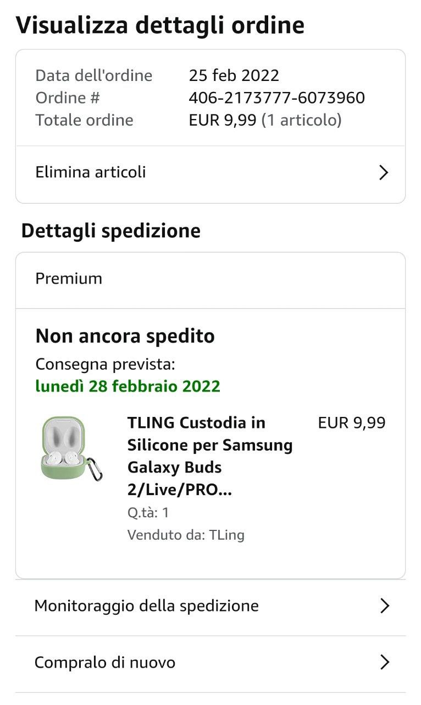Screen dimensions: 421x705
Task: Click the Non ancora spedito status heading
Action: [125, 336]
